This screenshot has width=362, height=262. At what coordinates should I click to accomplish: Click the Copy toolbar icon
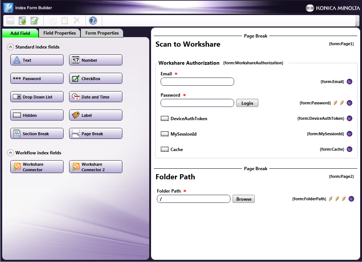53,21
